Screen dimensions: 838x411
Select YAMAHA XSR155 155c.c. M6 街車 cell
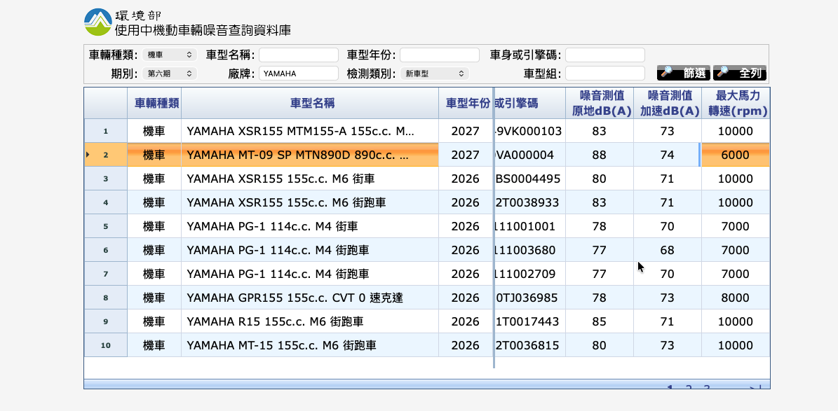[310, 179]
